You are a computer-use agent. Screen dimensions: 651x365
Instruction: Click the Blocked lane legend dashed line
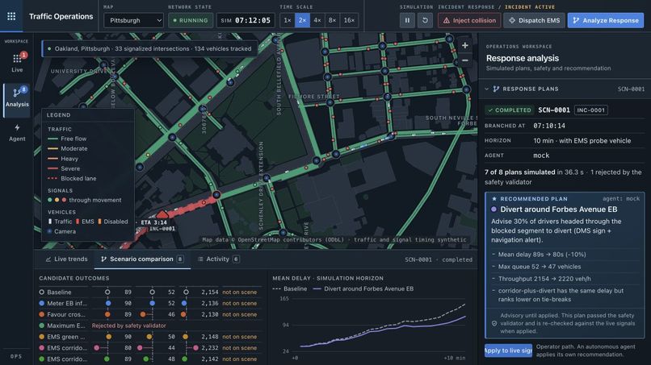coord(52,179)
